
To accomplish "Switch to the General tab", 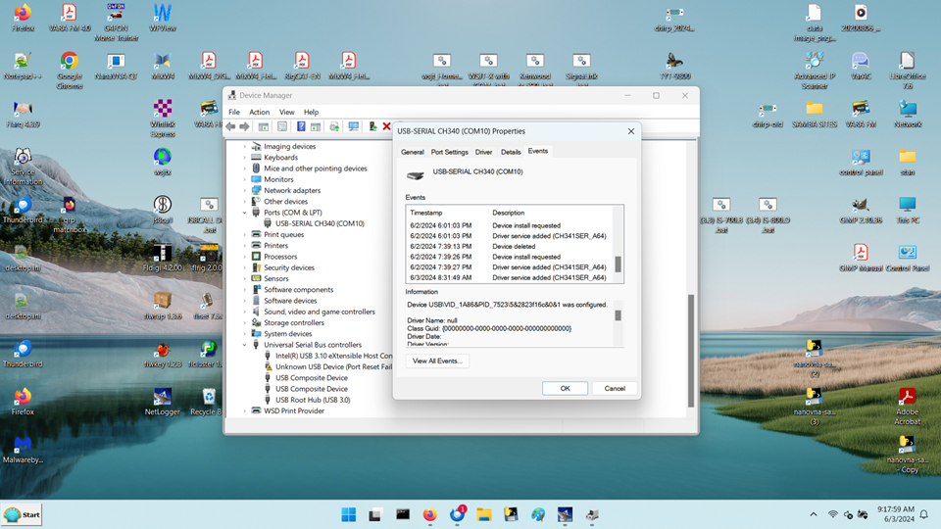I will [x=413, y=152].
